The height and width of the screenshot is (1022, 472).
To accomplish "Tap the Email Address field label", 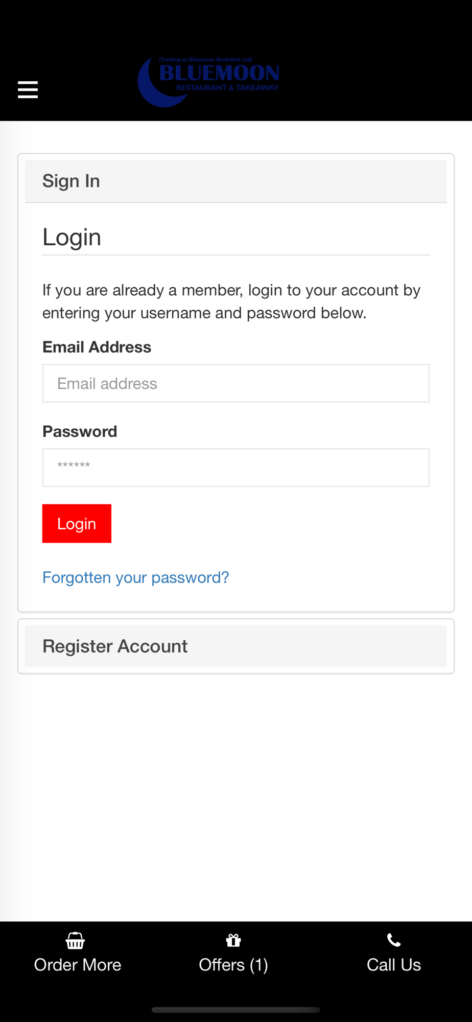I will coord(97,347).
